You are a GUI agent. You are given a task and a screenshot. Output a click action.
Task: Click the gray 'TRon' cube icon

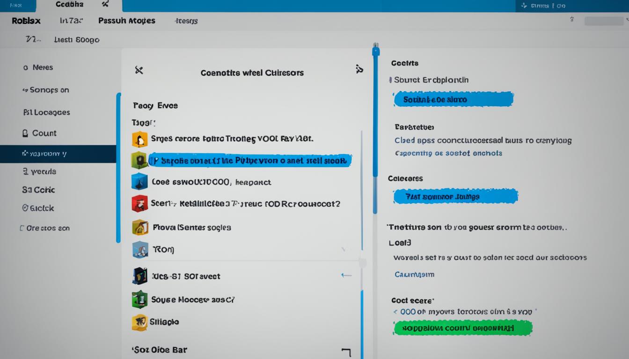[139, 249]
